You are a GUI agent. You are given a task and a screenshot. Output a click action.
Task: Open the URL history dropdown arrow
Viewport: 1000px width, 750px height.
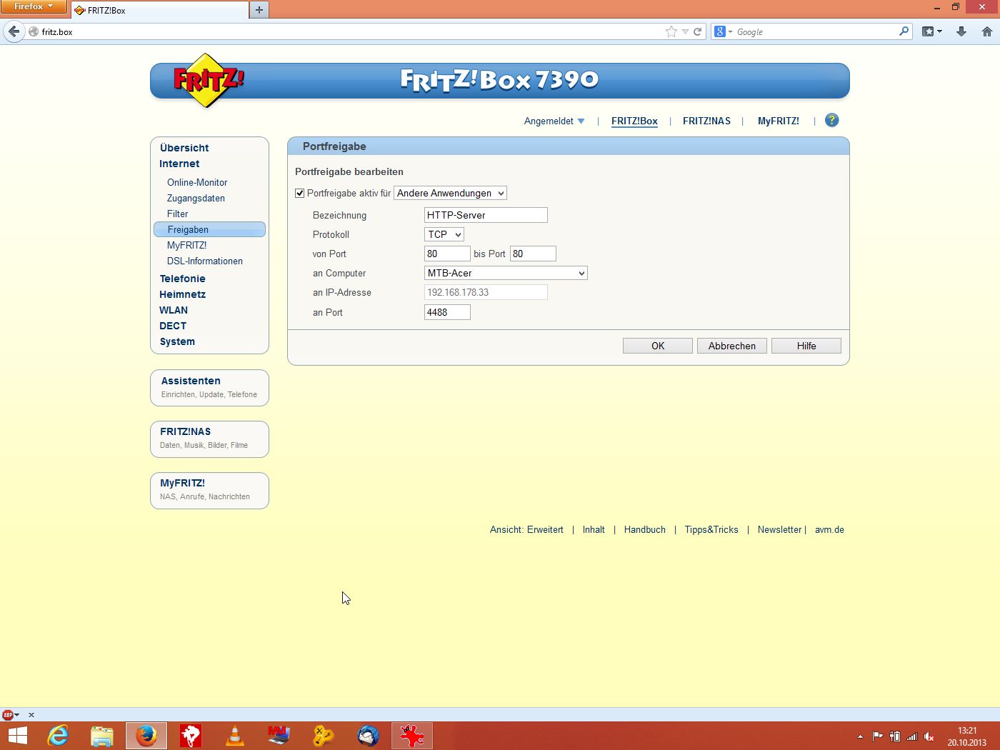[x=685, y=31]
